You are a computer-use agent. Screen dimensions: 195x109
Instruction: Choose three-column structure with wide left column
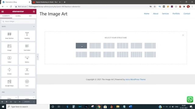(x=95, y=54)
